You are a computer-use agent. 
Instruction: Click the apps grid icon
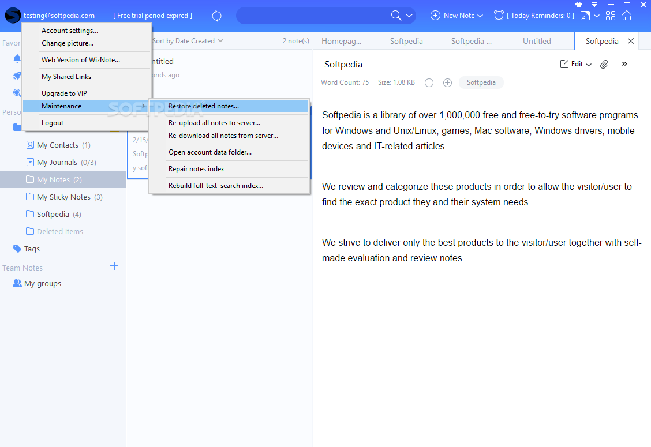pyautogui.click(x=611, y=16)
